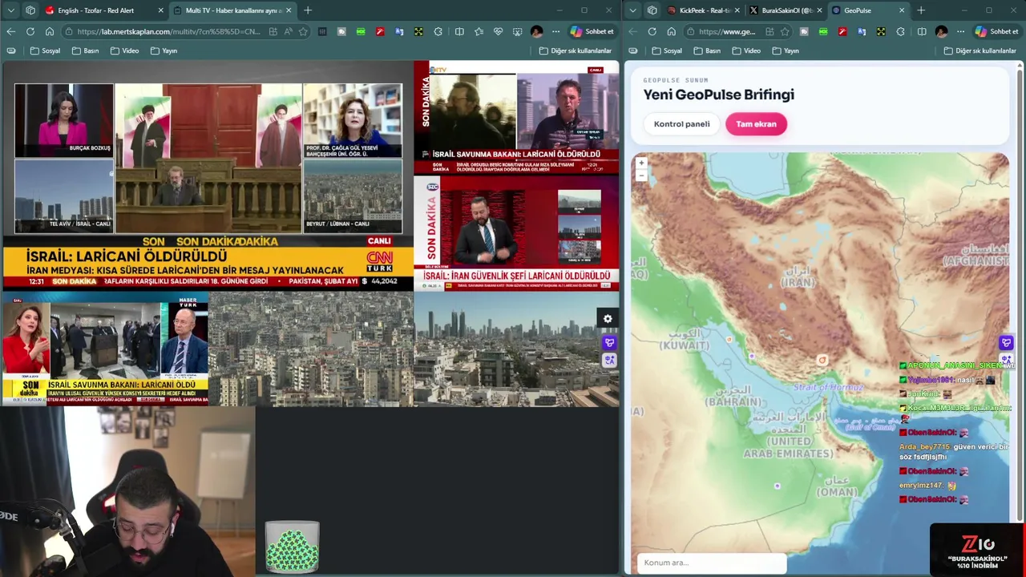Focus the Konum ara search field
Screen dimensions: 1026x577
coord(712,563)
